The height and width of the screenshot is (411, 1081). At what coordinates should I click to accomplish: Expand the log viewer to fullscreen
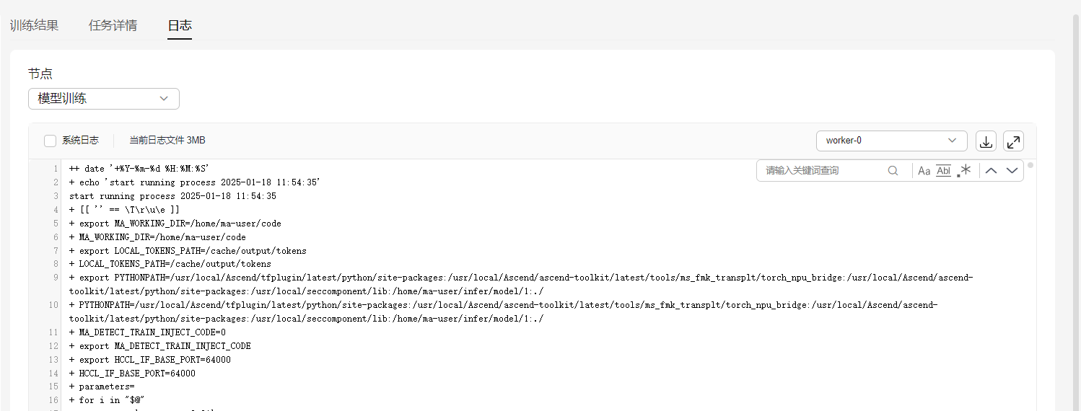[1013, 141]
